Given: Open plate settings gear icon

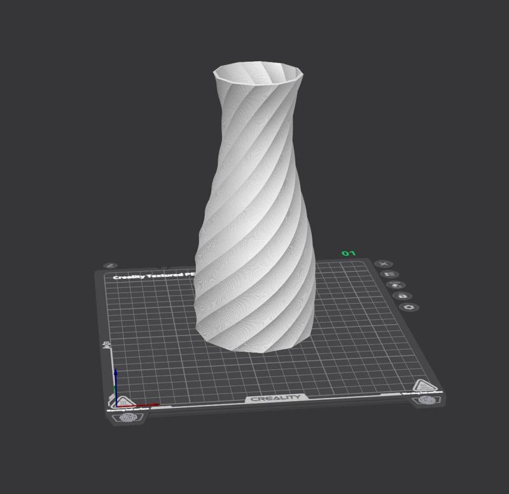Looking at the screenshot, I should 409,307.
